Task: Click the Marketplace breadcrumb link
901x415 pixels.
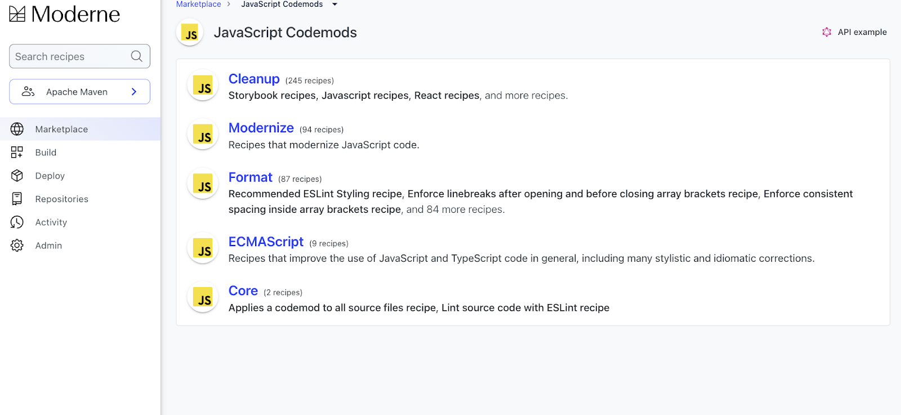Action: 198,4
